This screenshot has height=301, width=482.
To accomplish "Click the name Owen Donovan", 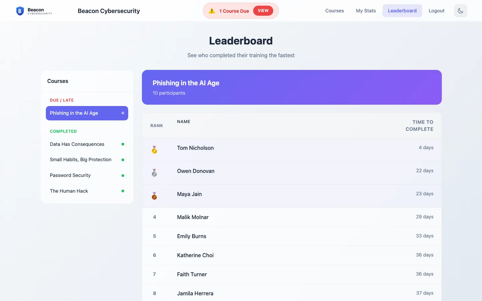I will click(196, 171).
